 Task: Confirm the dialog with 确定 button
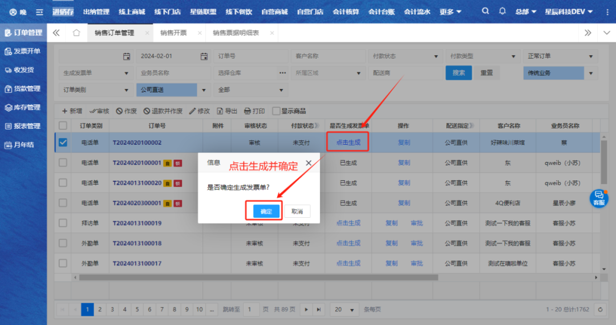pyautogui.click(x=266, y=212)
